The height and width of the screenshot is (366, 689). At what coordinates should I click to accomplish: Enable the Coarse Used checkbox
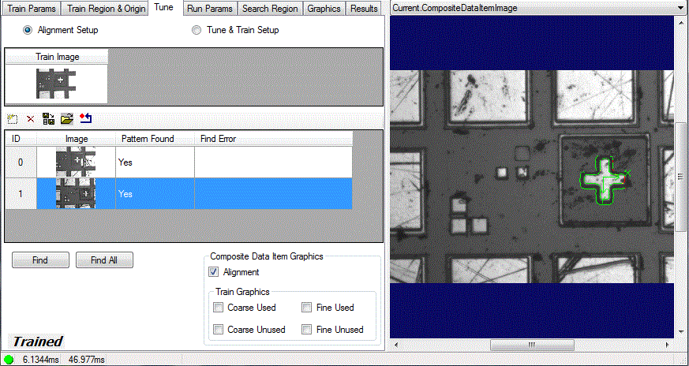pos(218,308)
